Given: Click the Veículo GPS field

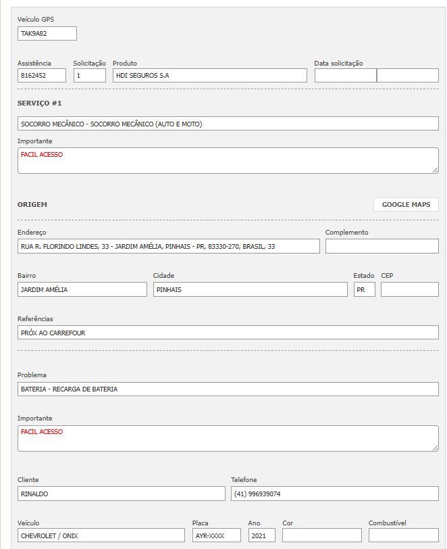Looking at the screenshot, I should pyautogui.click(x=47, y=34).
